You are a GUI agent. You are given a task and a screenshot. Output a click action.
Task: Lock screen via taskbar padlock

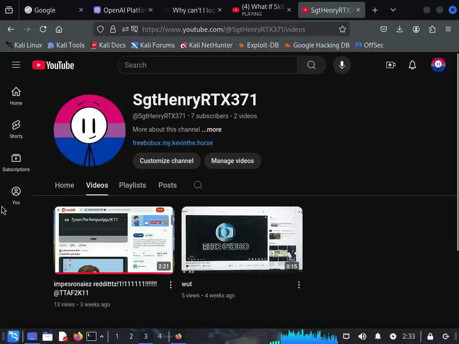pos(430,336)
